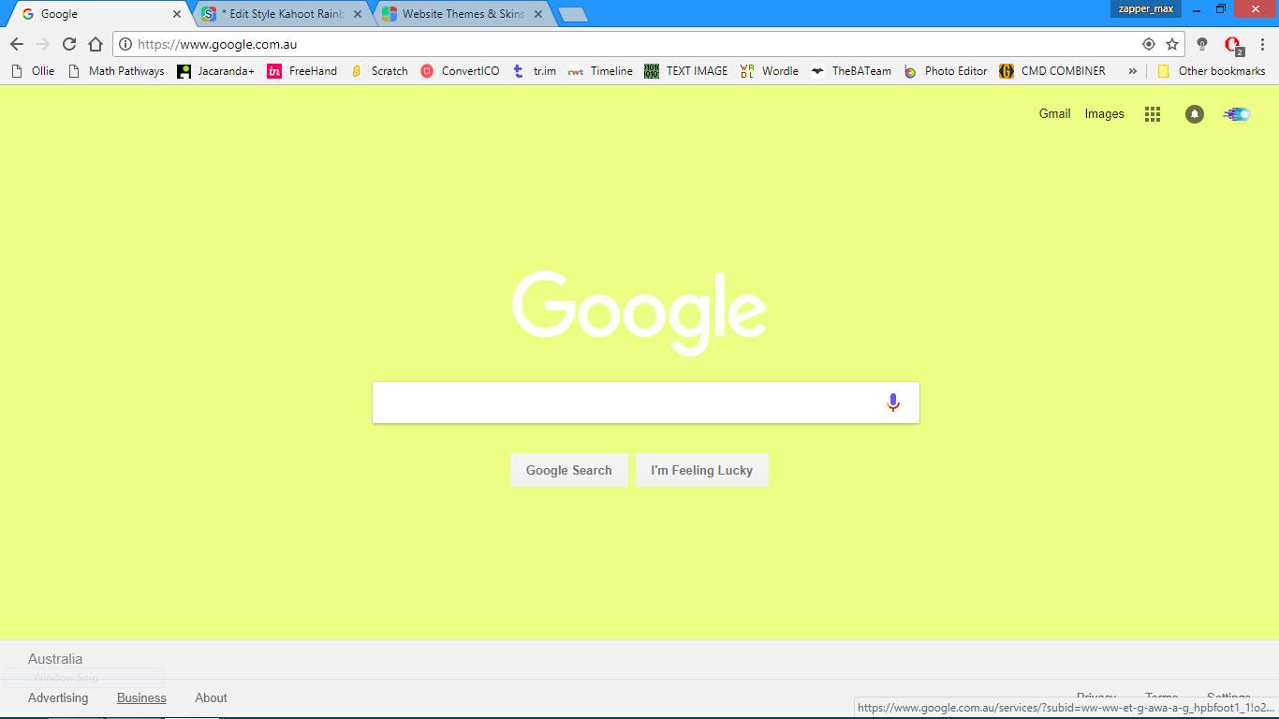Open the Other bookmarks folder
This screenshot has width=1279, height=719.
pos(1211,71)
